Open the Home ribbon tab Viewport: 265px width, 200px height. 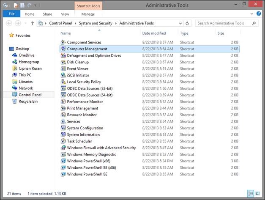(30, 14)
